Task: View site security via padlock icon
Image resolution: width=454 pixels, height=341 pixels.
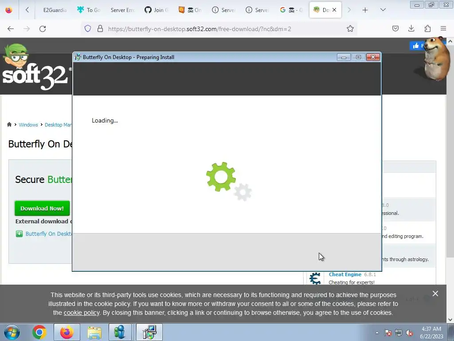Action: coord(100,29)
